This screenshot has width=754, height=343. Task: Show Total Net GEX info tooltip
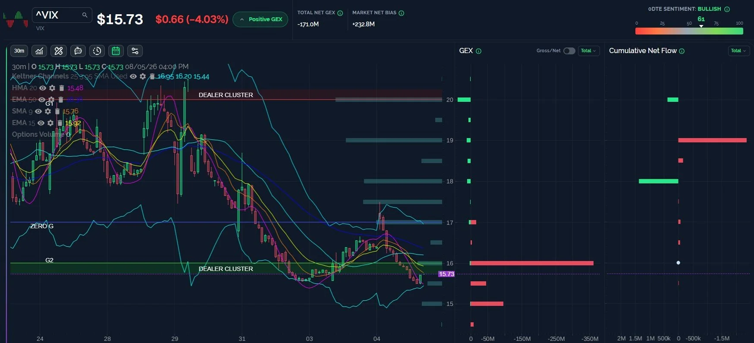pos(340,13)
